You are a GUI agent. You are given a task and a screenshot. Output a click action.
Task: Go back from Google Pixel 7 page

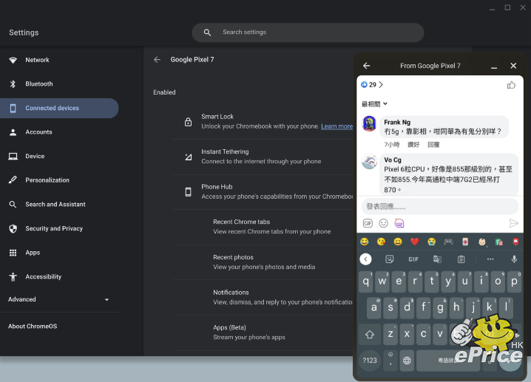(157, 60)
